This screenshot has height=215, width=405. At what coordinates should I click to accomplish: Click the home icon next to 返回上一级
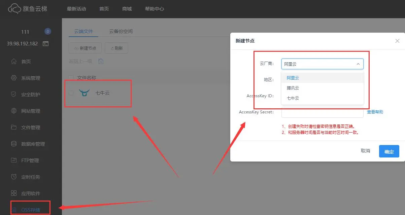(x=101, y=61)
